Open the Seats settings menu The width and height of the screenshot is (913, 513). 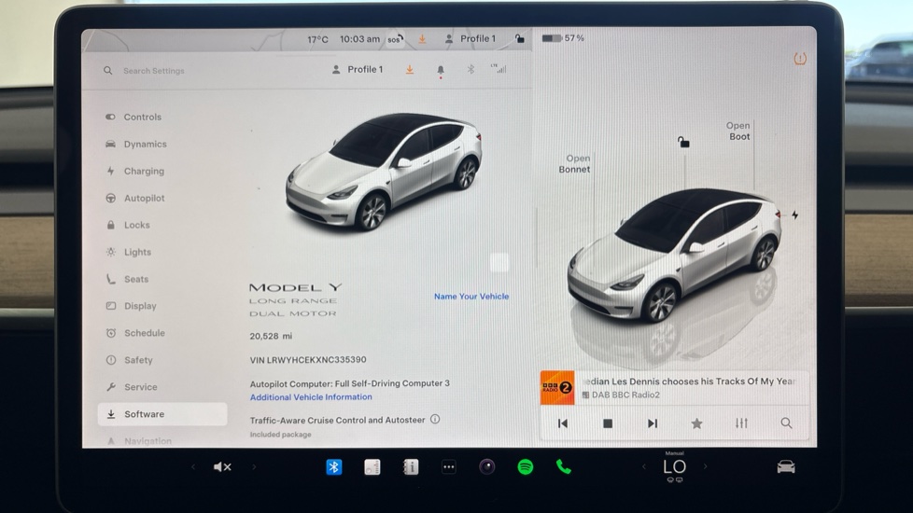(x=127, y=279)
